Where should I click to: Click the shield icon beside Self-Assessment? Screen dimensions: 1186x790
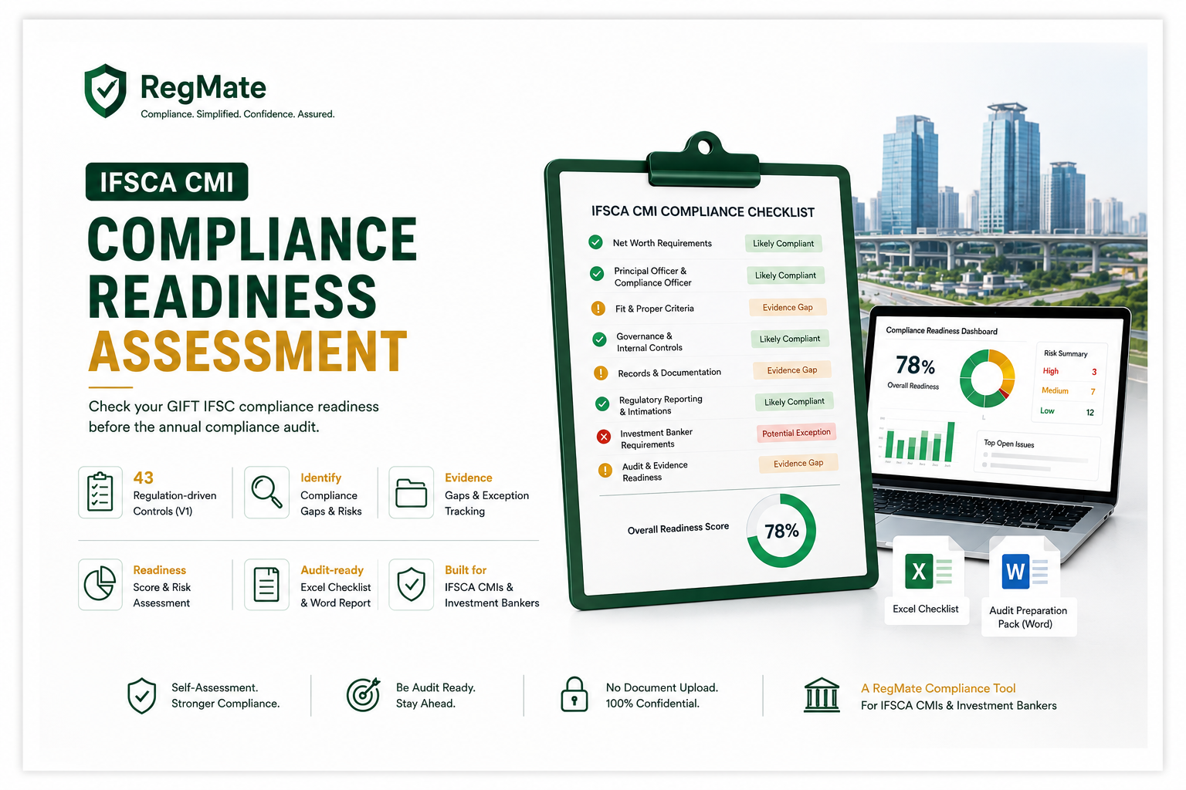click(x=142, y=696)
